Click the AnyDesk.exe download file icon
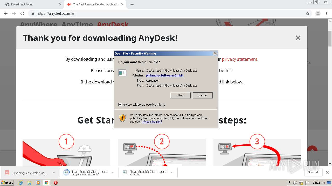This screenshot has width=332, height=186. [7, 173]
